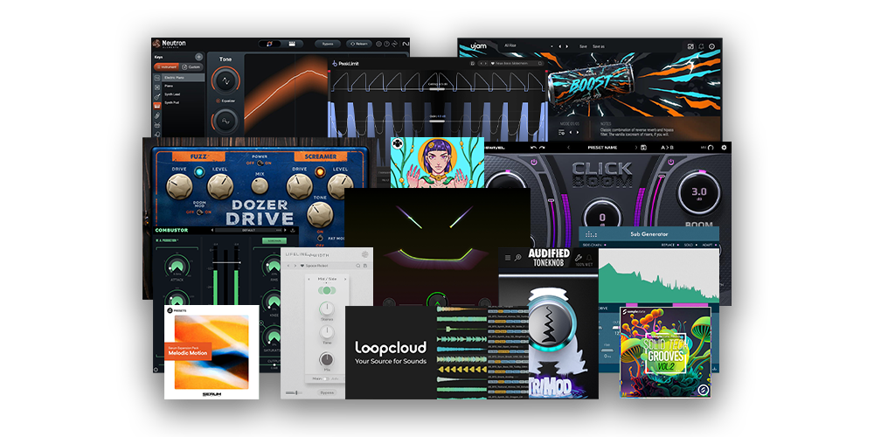Screen dimensions: 874x437
Task: Click the ujam logo
Action: pyautogui.click(x=479, y=45)
